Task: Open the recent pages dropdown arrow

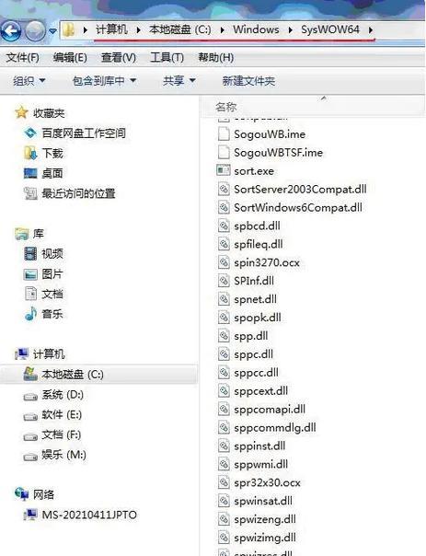Action: [x=52, y=31]
